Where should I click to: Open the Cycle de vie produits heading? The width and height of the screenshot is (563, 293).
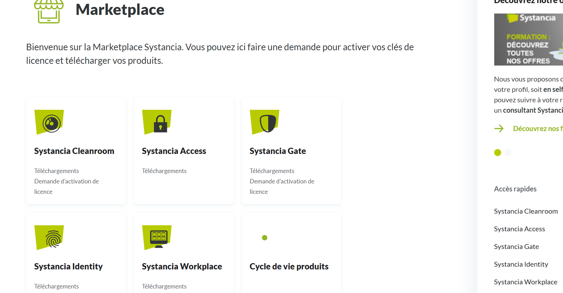coord(289,267)
